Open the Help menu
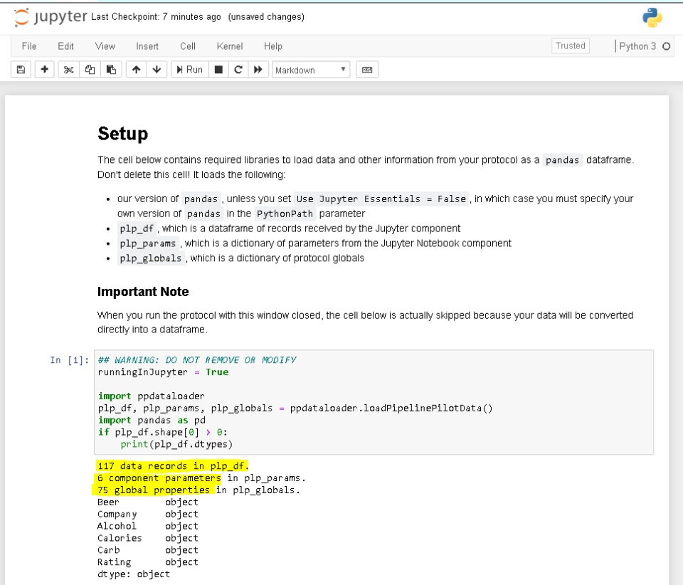 pyautogui.click(x=273, y=46)
